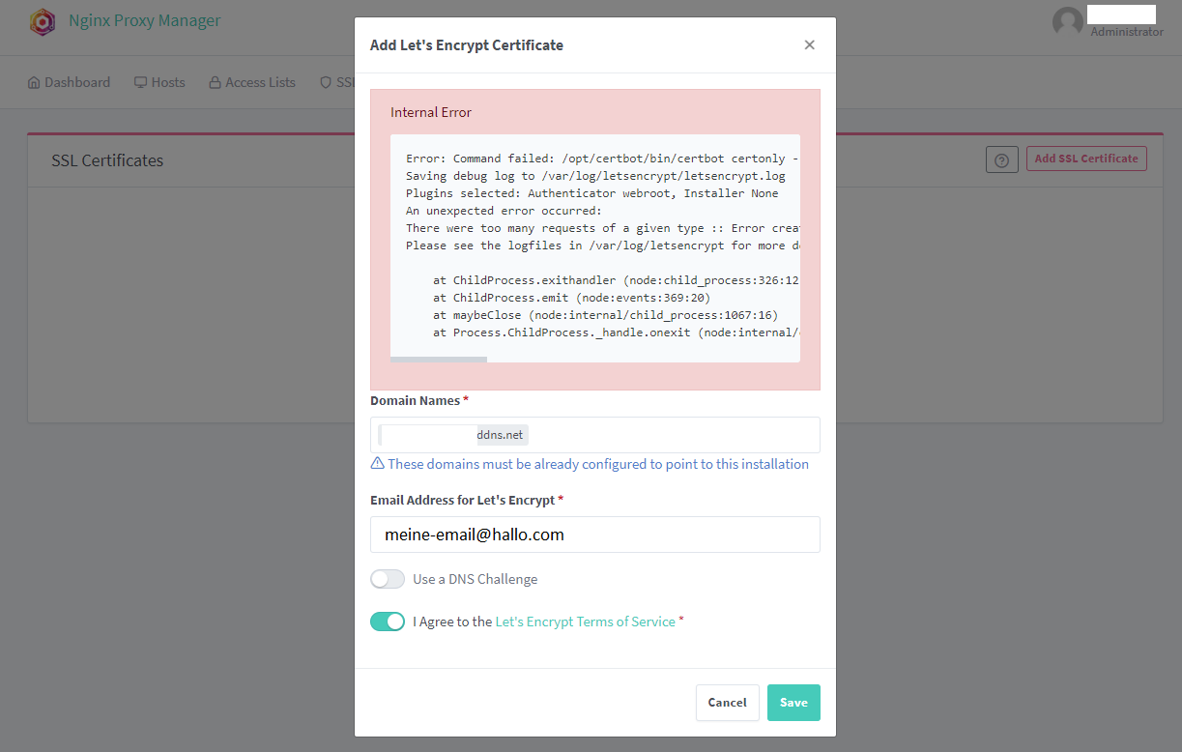Click the warning triangle icon below domain names
This screenshot has height=752, width=1182.
pos(378,464)
